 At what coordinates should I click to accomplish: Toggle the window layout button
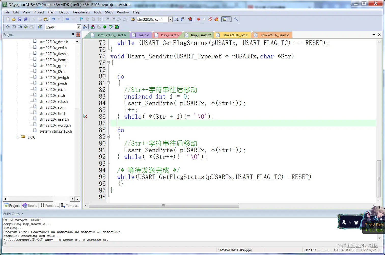(x=224, y=19)
